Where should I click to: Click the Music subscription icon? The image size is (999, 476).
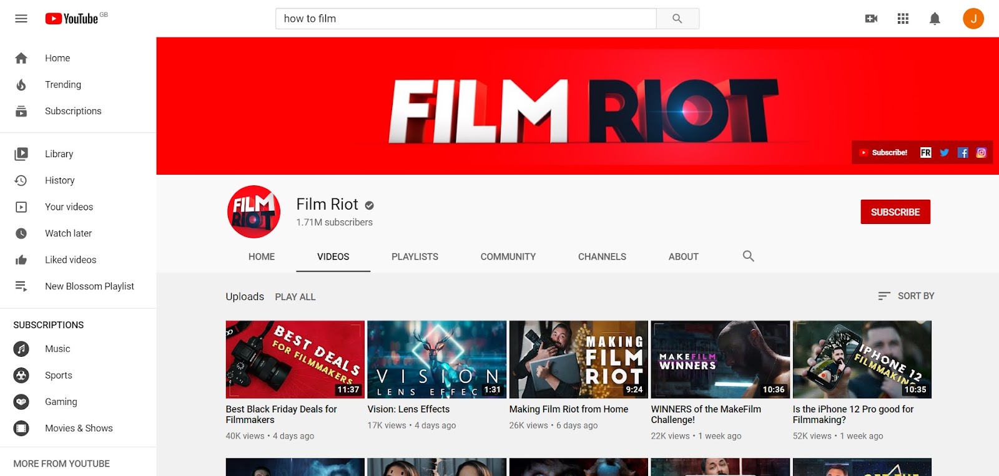(21, 349)
